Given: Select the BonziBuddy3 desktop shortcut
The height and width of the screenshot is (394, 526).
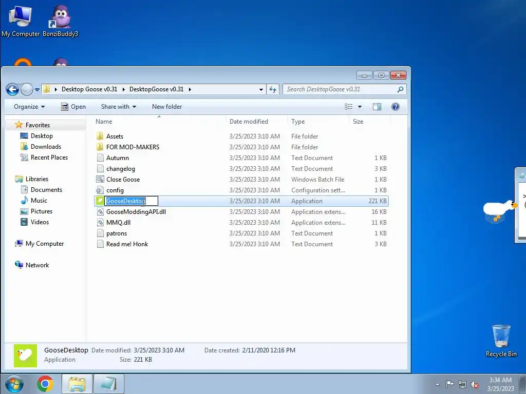Looking at the screenshot, I should (61, 21).
